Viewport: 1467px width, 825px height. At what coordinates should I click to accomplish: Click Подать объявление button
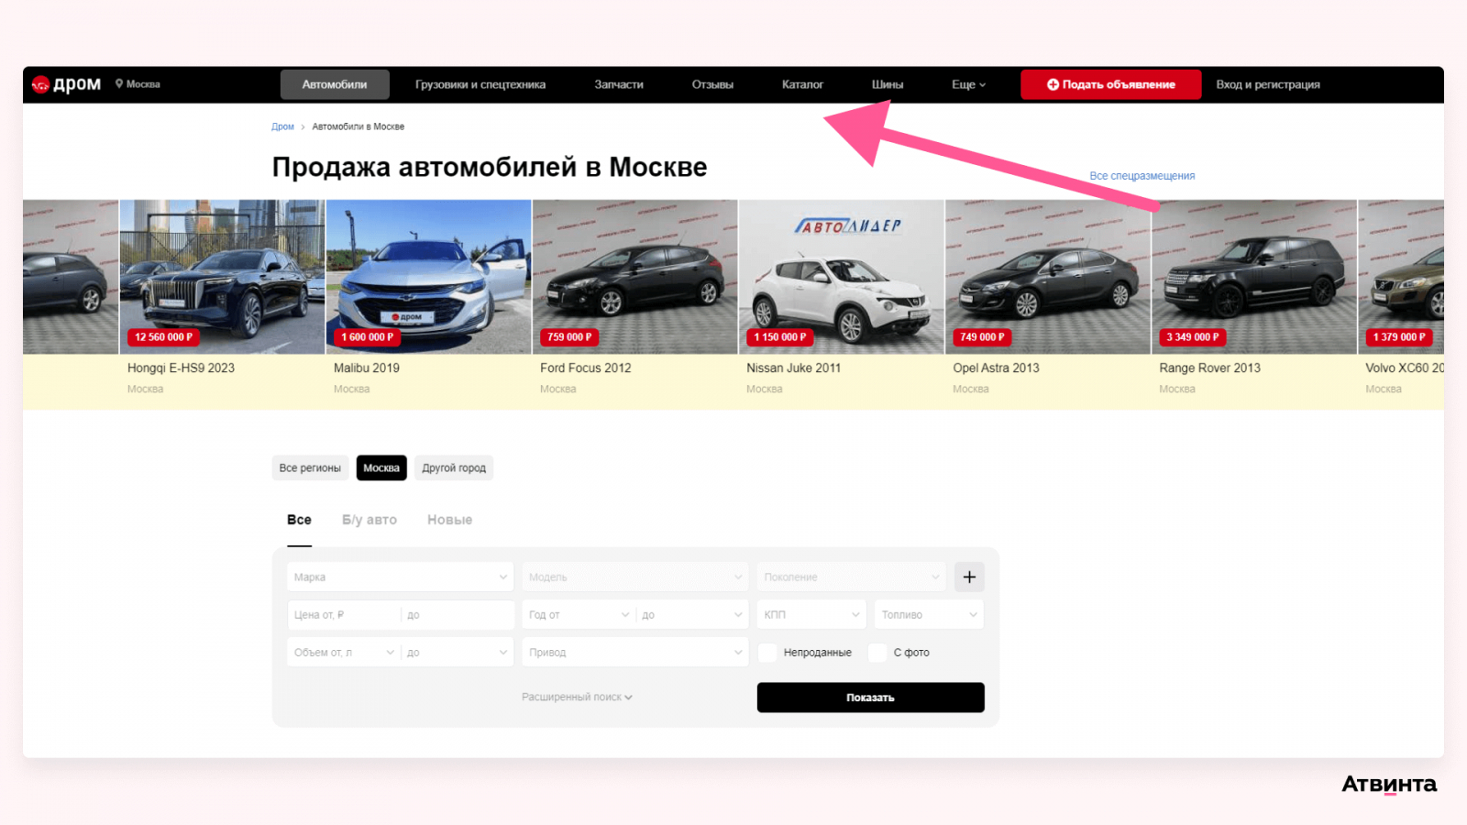click(x=1111, y=84)
